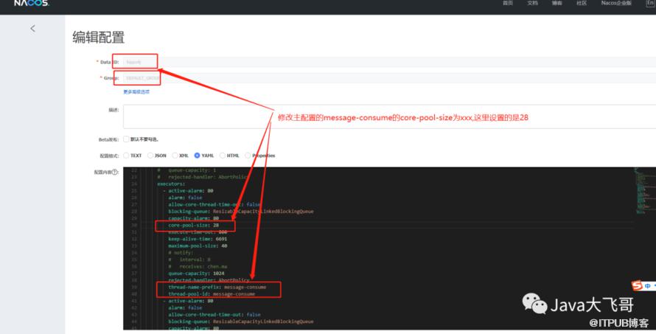Open 博客 in the top navigation
This screenshot has height=334, width=656.
coord(556,3)
